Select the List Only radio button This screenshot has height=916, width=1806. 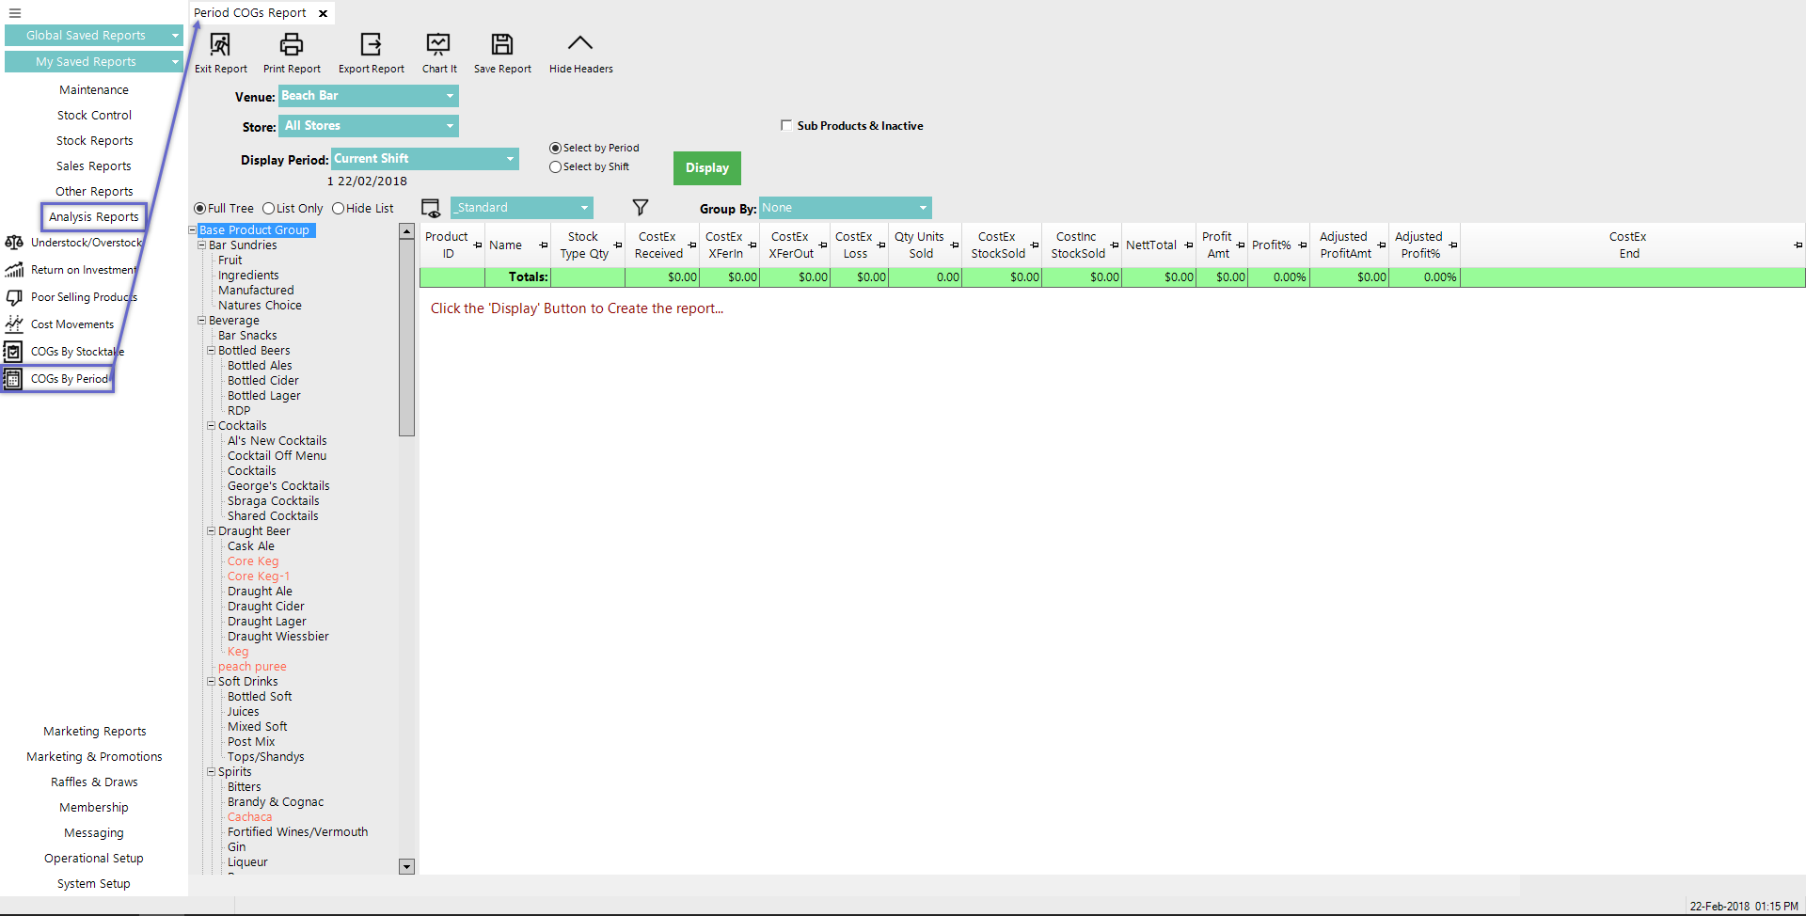point(269,209)
